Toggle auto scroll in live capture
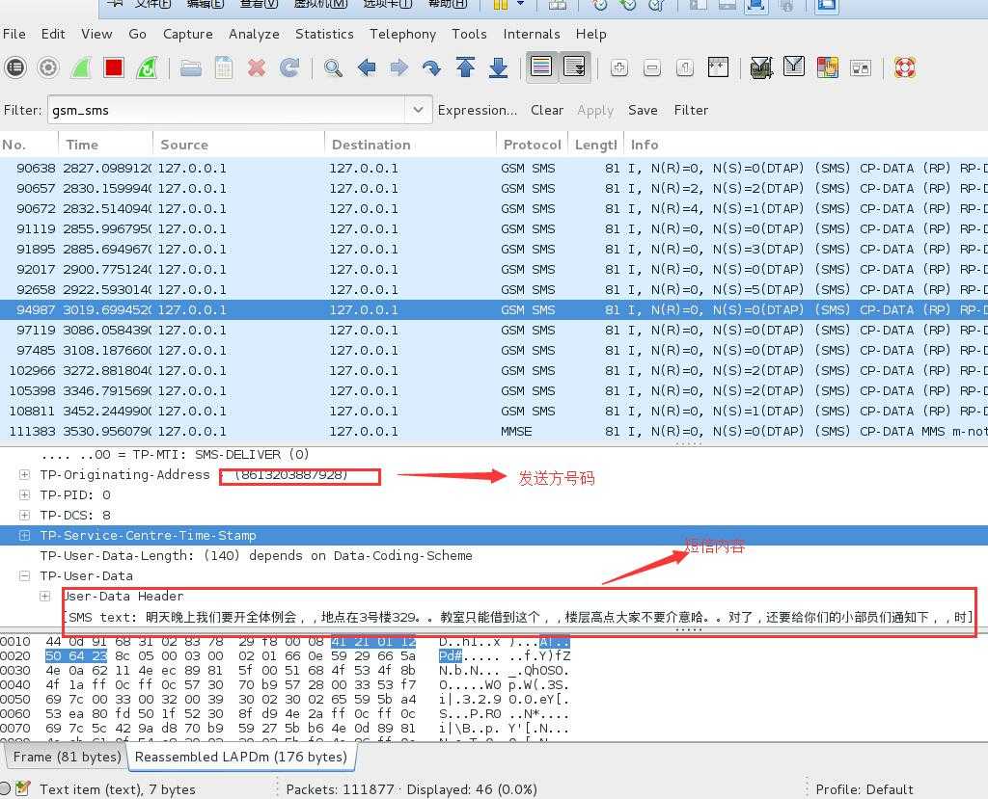The width and height of the screenshot is (988, 799). point(575,67)
